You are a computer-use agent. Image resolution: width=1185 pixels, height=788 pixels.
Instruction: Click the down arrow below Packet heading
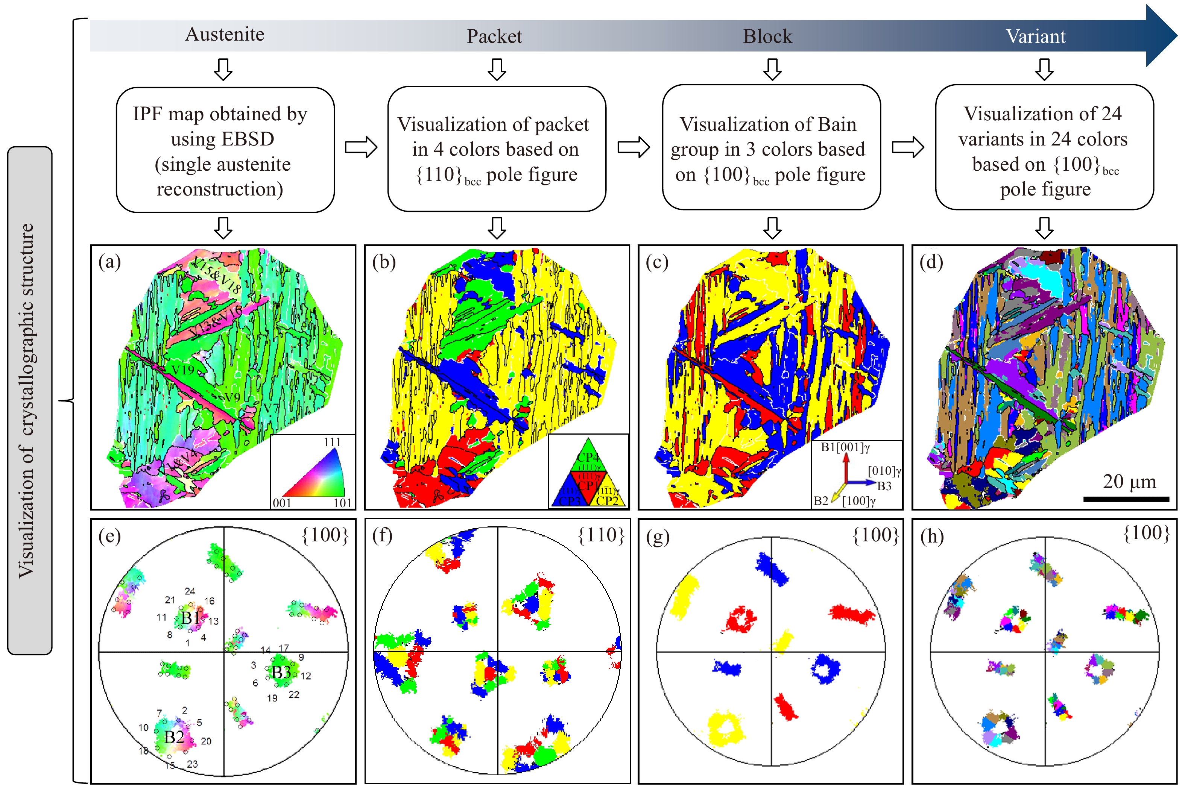tap(497, 69)
